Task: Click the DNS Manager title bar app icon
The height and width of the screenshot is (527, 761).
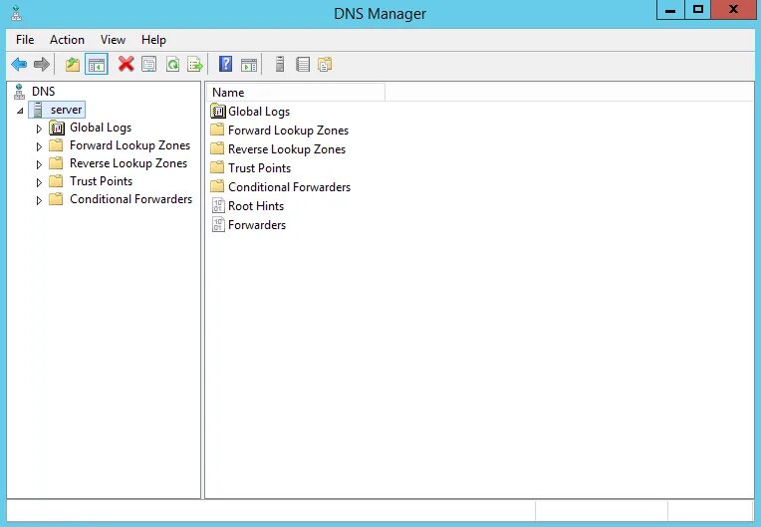Action: [17, 13]
